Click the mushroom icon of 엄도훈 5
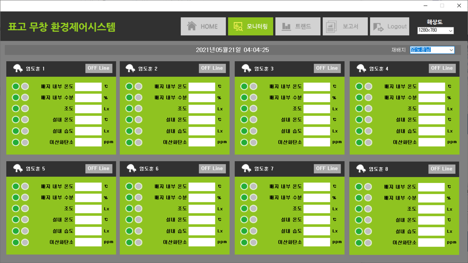The image size is (468, 263). 18,168
